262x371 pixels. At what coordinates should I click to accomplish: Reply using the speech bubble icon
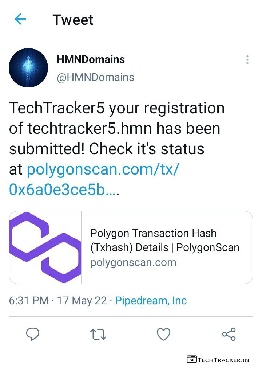[33, 334]
